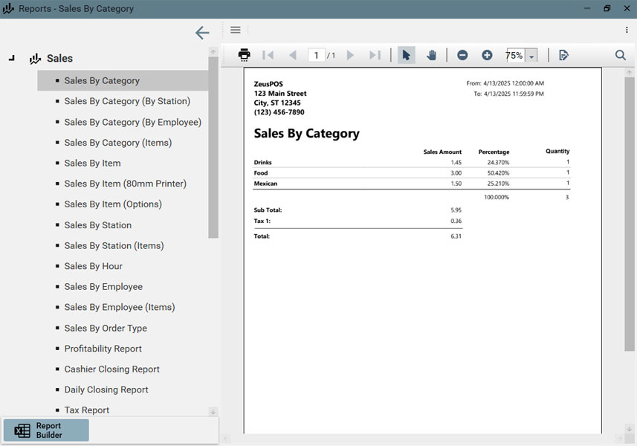Go to the next report page

(350, 55)
